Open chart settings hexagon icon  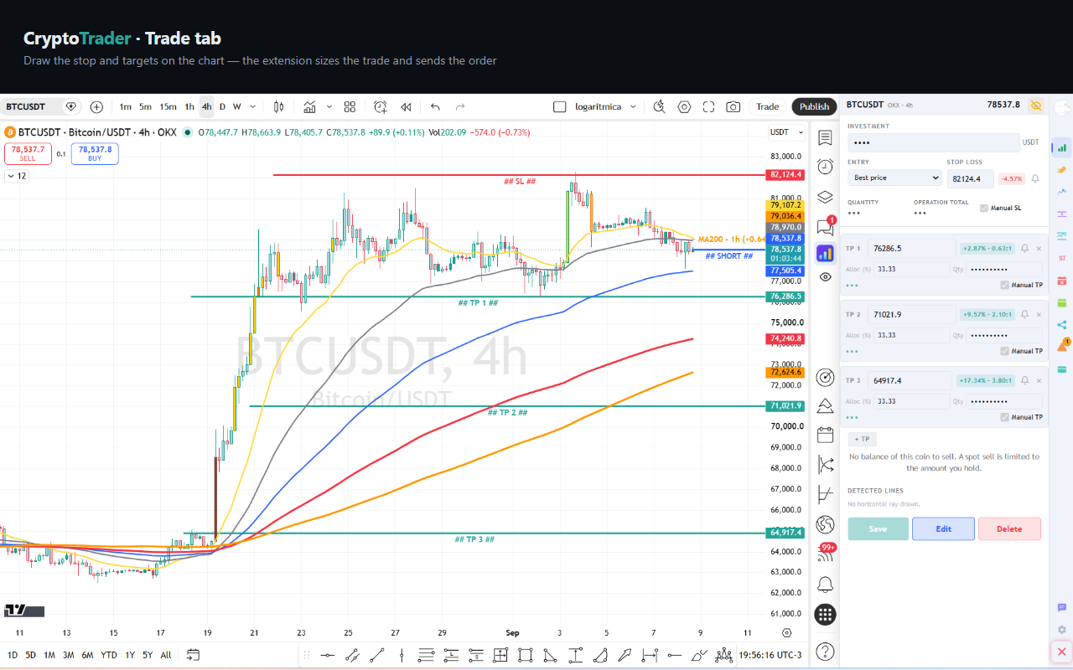684,106
